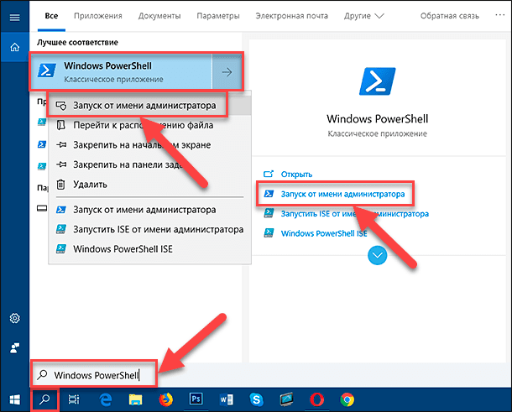Viewport: 512px width, 412px height.
Task: Switch to the Документы tab
Action: click(159, 16)
